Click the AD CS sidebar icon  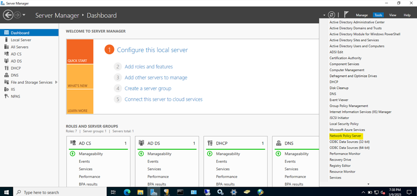click(7, 54)
